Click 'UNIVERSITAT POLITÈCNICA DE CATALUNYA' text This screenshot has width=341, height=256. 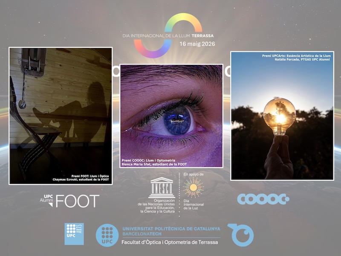(x=171, y=229)
